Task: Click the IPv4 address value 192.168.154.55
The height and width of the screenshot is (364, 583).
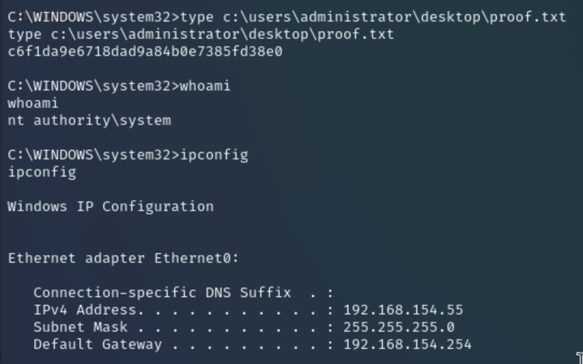Action: (x=403, y=310)
